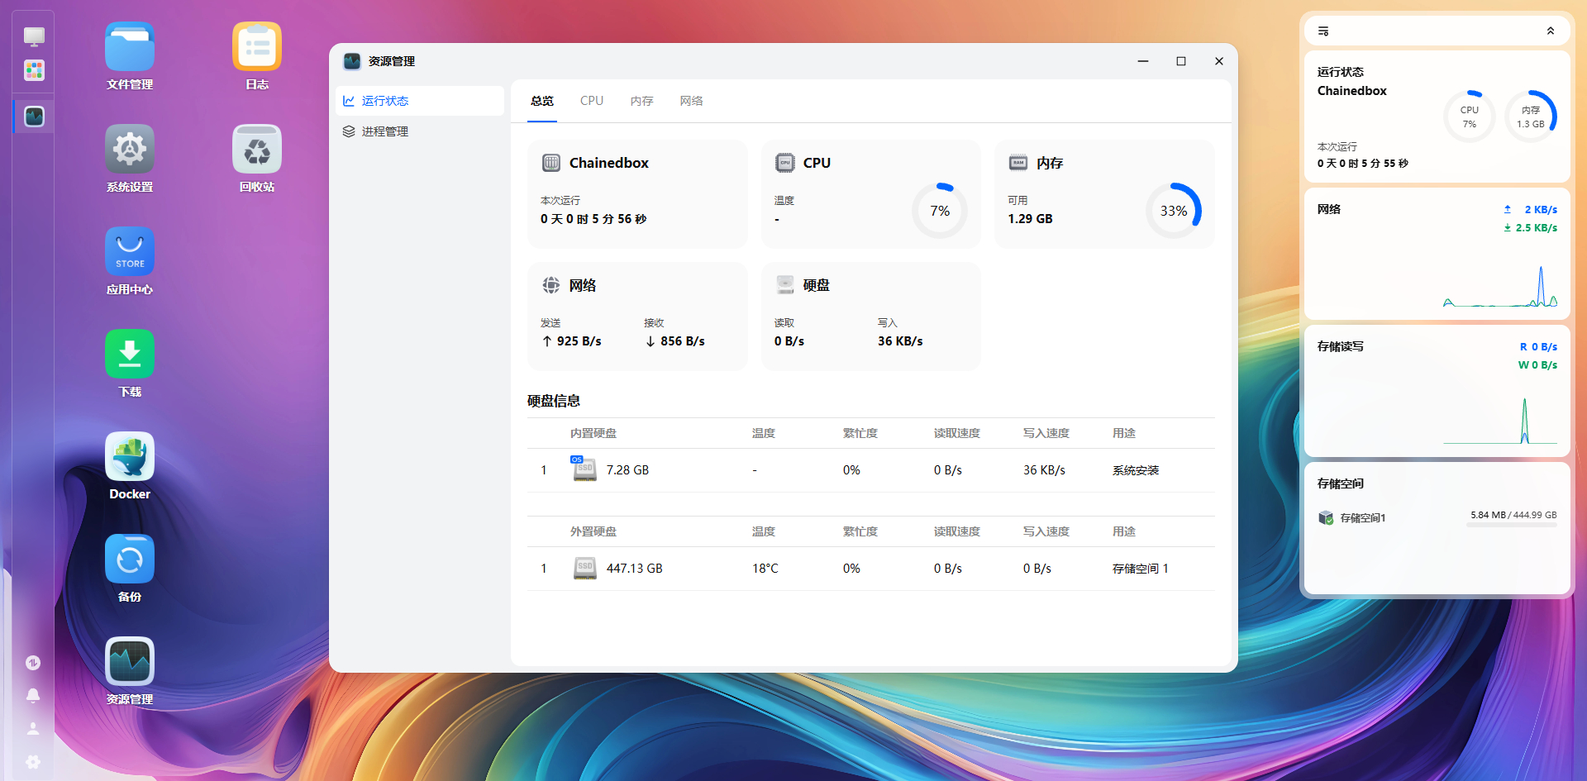Click the widget 内存 1.3 GB gauge
This screenshot has height=781, width=1587.
[1531, 117]
